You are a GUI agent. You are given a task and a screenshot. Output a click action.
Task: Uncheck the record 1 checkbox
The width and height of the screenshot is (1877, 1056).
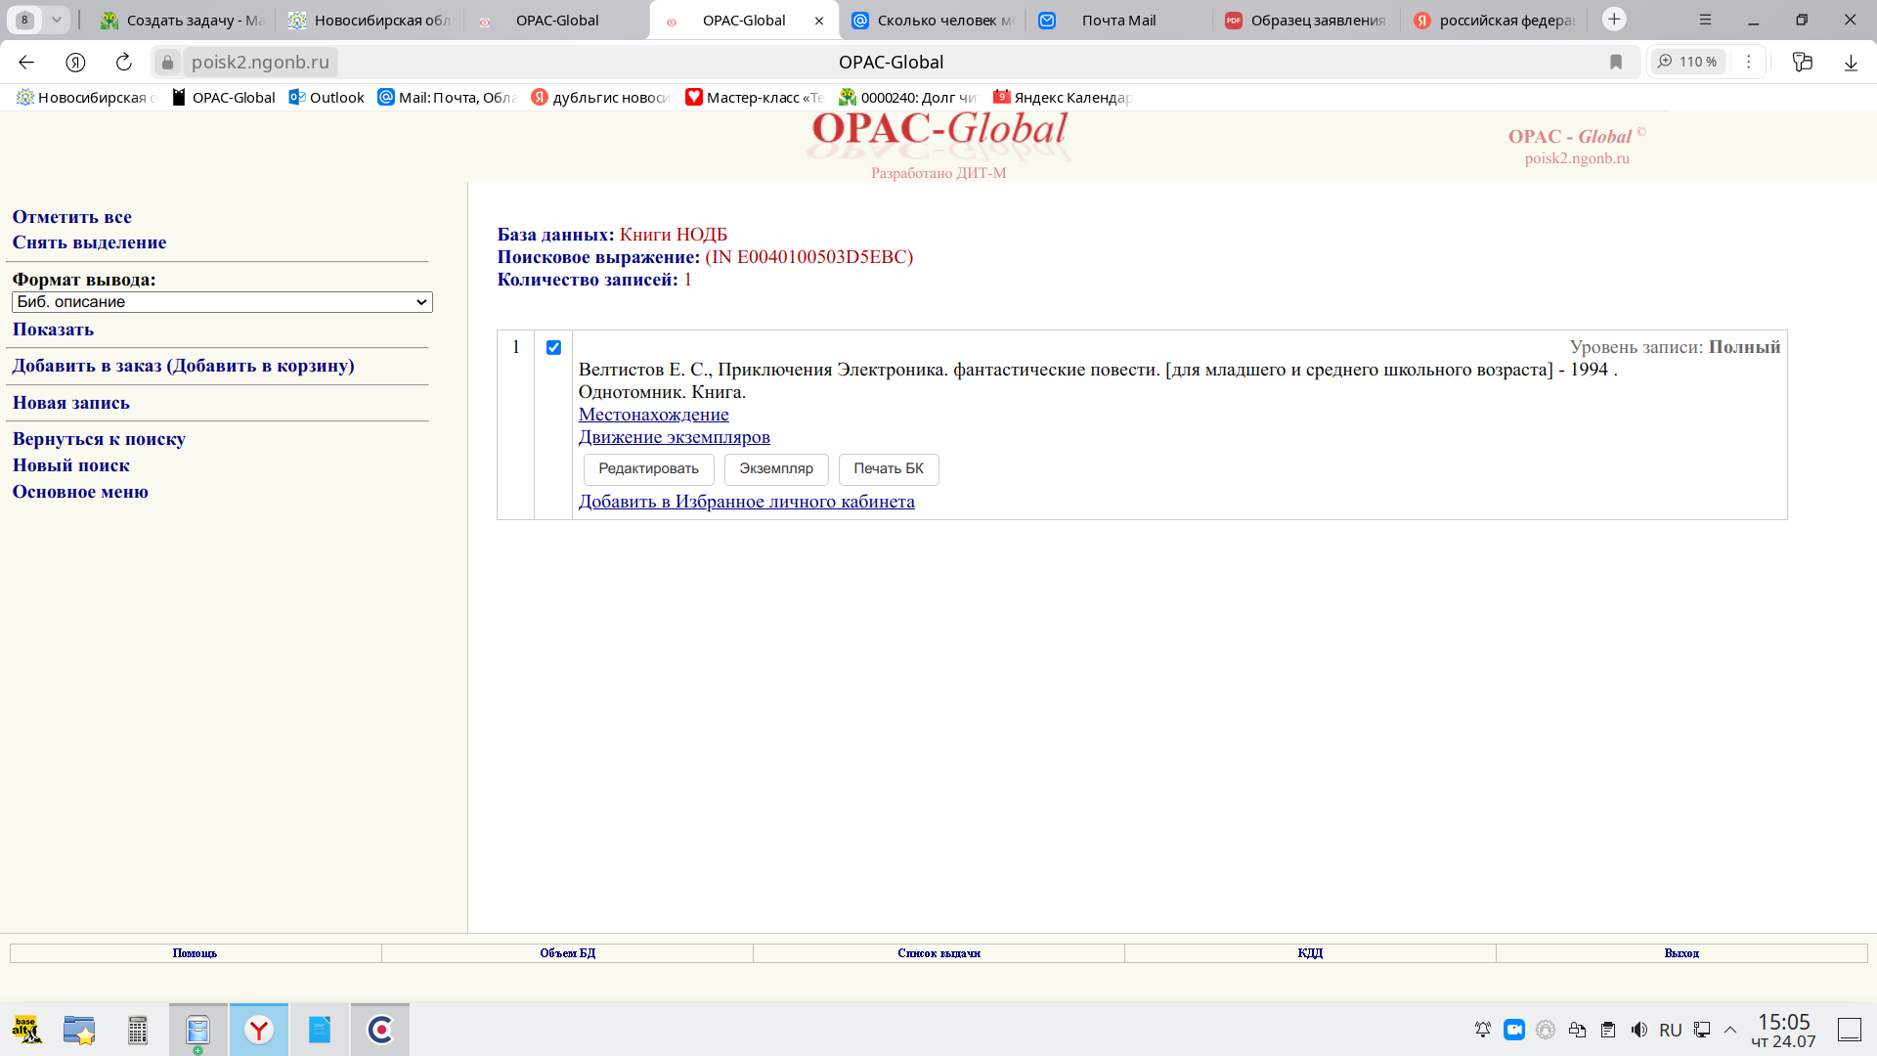553,347
